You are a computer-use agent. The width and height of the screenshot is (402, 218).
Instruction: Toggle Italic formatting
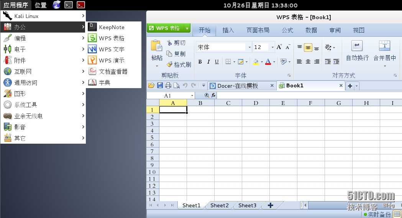208,61
